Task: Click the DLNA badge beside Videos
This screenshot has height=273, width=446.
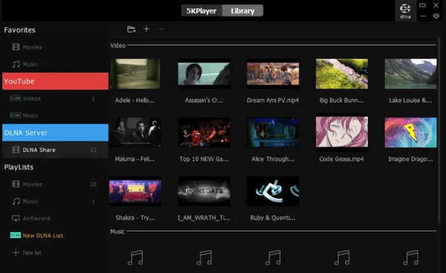Action: click(x=15, y=98)
